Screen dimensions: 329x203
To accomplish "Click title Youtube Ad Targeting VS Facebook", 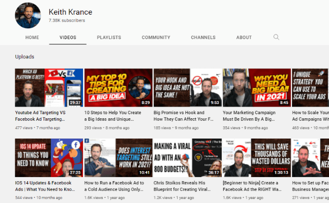I will 40,116.
